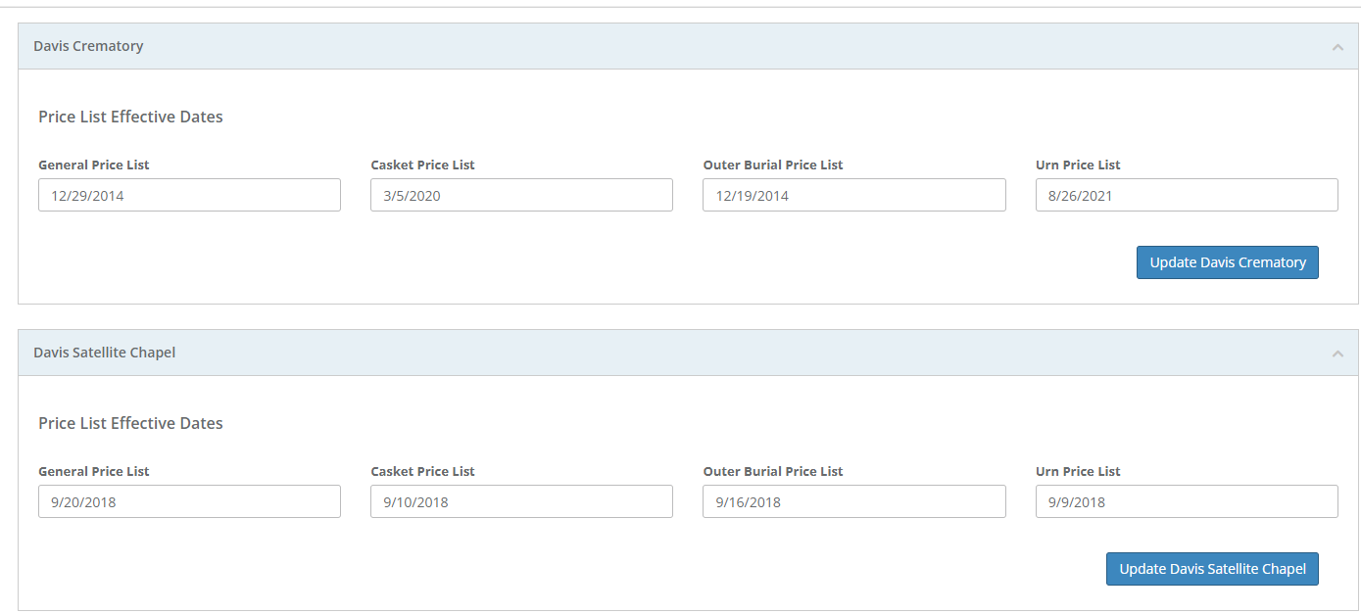Select the Urn Price List date showing 8/26/2021

coord(1187,194)
